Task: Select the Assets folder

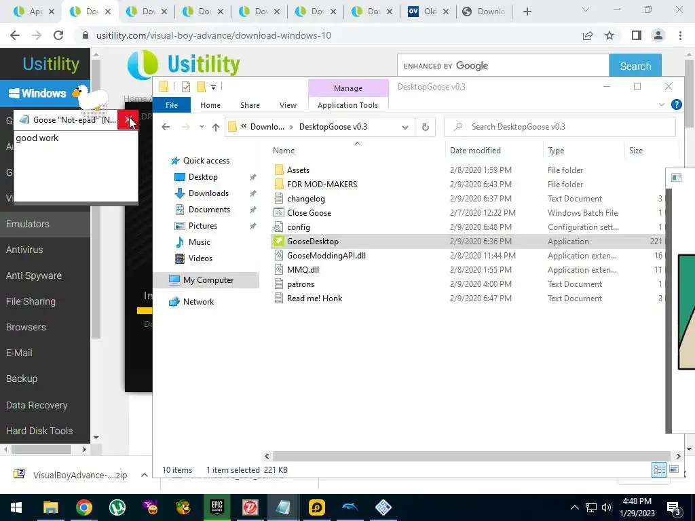Action: (x=298, y=170)
